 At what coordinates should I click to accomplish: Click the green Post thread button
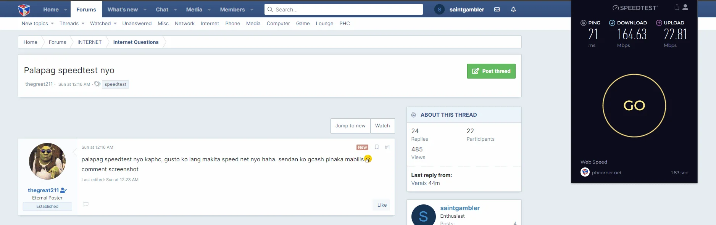pyautogui.click(x=491, y=71)
